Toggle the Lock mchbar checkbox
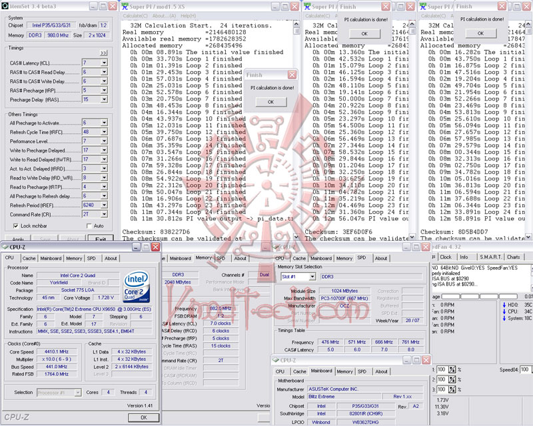 pyautogui.click(x=15, y=226)
